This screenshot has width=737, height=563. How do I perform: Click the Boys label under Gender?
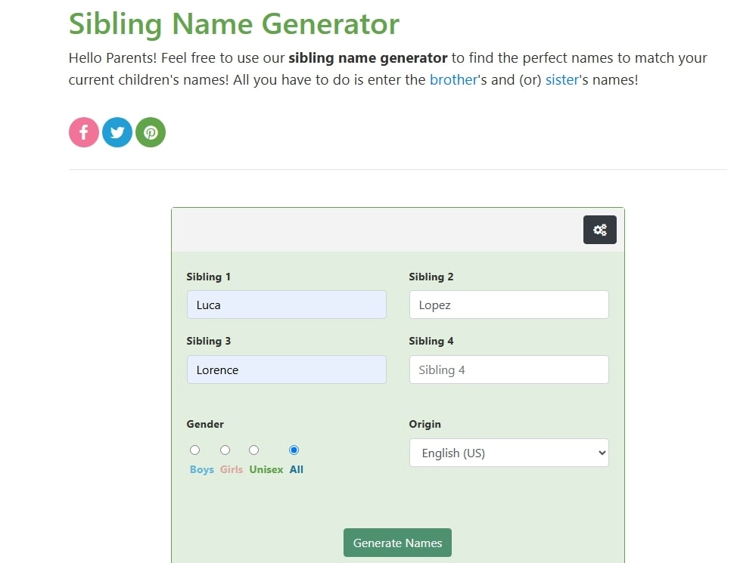202,469
